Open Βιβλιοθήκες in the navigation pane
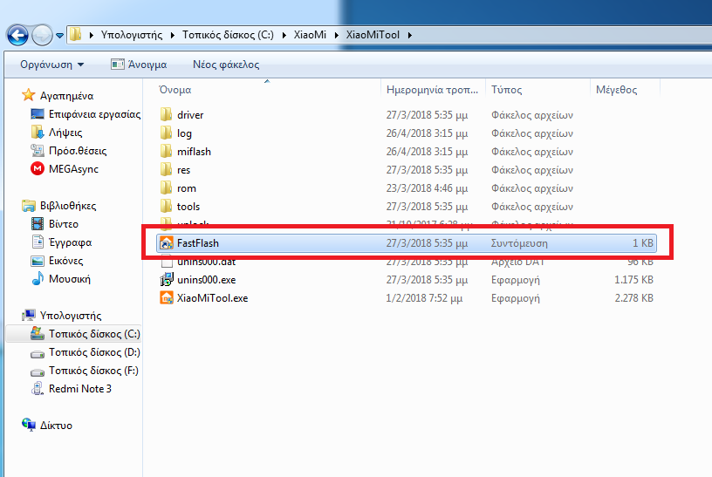 click(x=68, y=206)
